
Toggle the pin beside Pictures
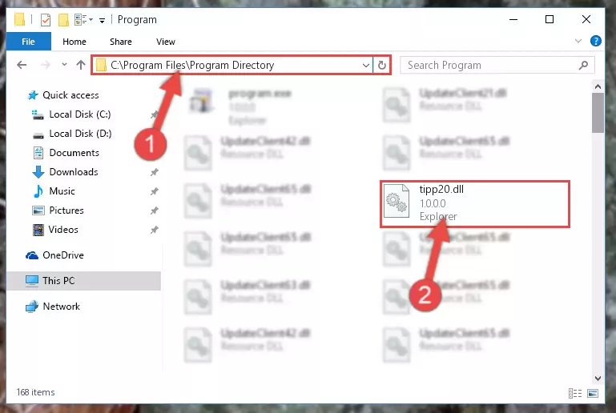(155, 211)
